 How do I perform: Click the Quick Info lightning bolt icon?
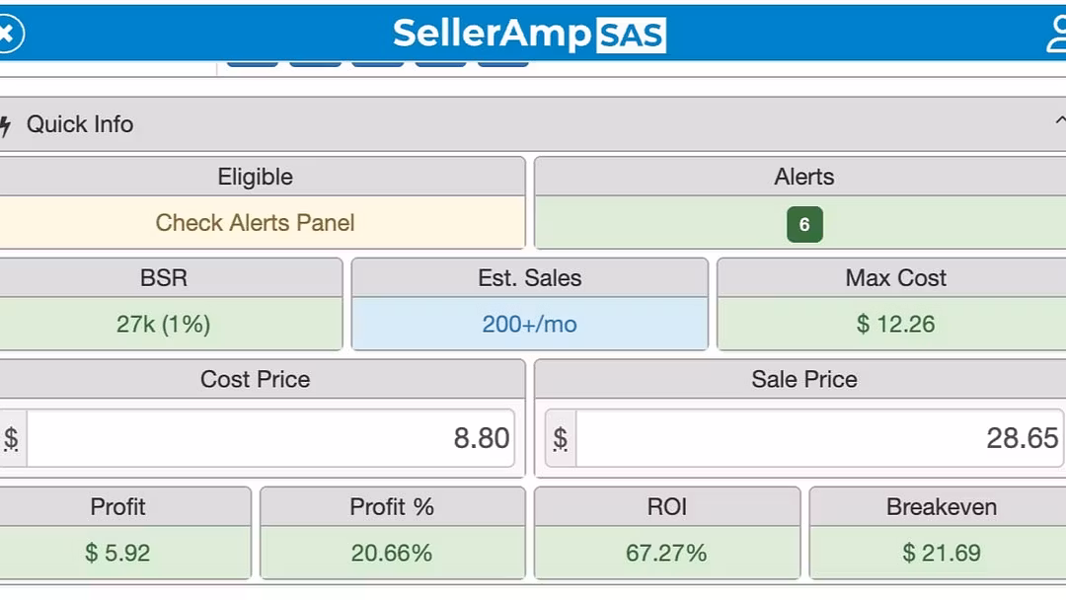pyautogui.click(x=5, y=125)
